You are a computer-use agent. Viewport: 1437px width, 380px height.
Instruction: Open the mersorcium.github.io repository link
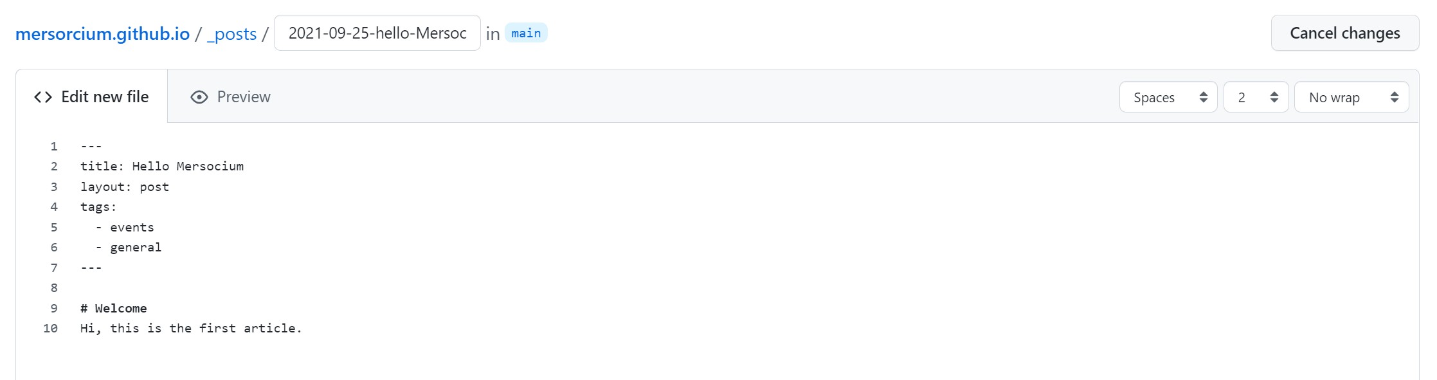pyautogui.click(x=102, y=33)
